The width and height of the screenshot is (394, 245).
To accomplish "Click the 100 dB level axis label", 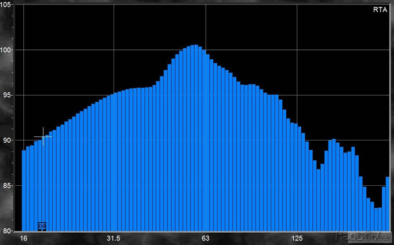I will click(x=8, y=50).
